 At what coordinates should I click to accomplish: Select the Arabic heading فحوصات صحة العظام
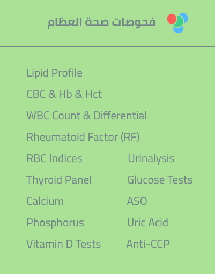(x=101, y=23)
